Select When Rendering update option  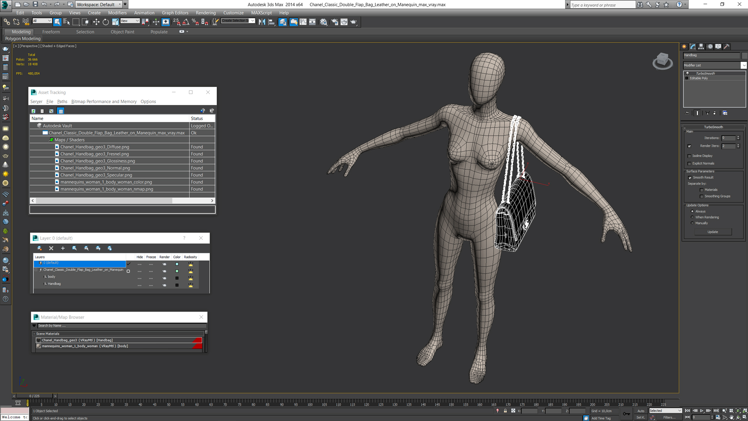point(692,217)
